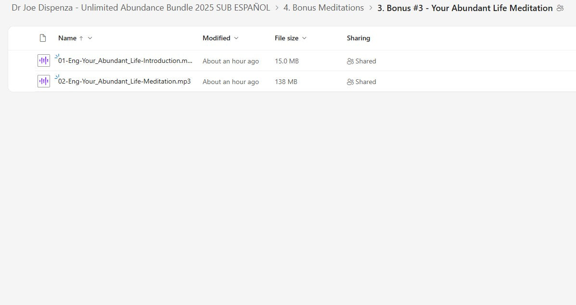
Task: Click the people icon on the Meditation row's Shared label
Action: tap(349, 82)
